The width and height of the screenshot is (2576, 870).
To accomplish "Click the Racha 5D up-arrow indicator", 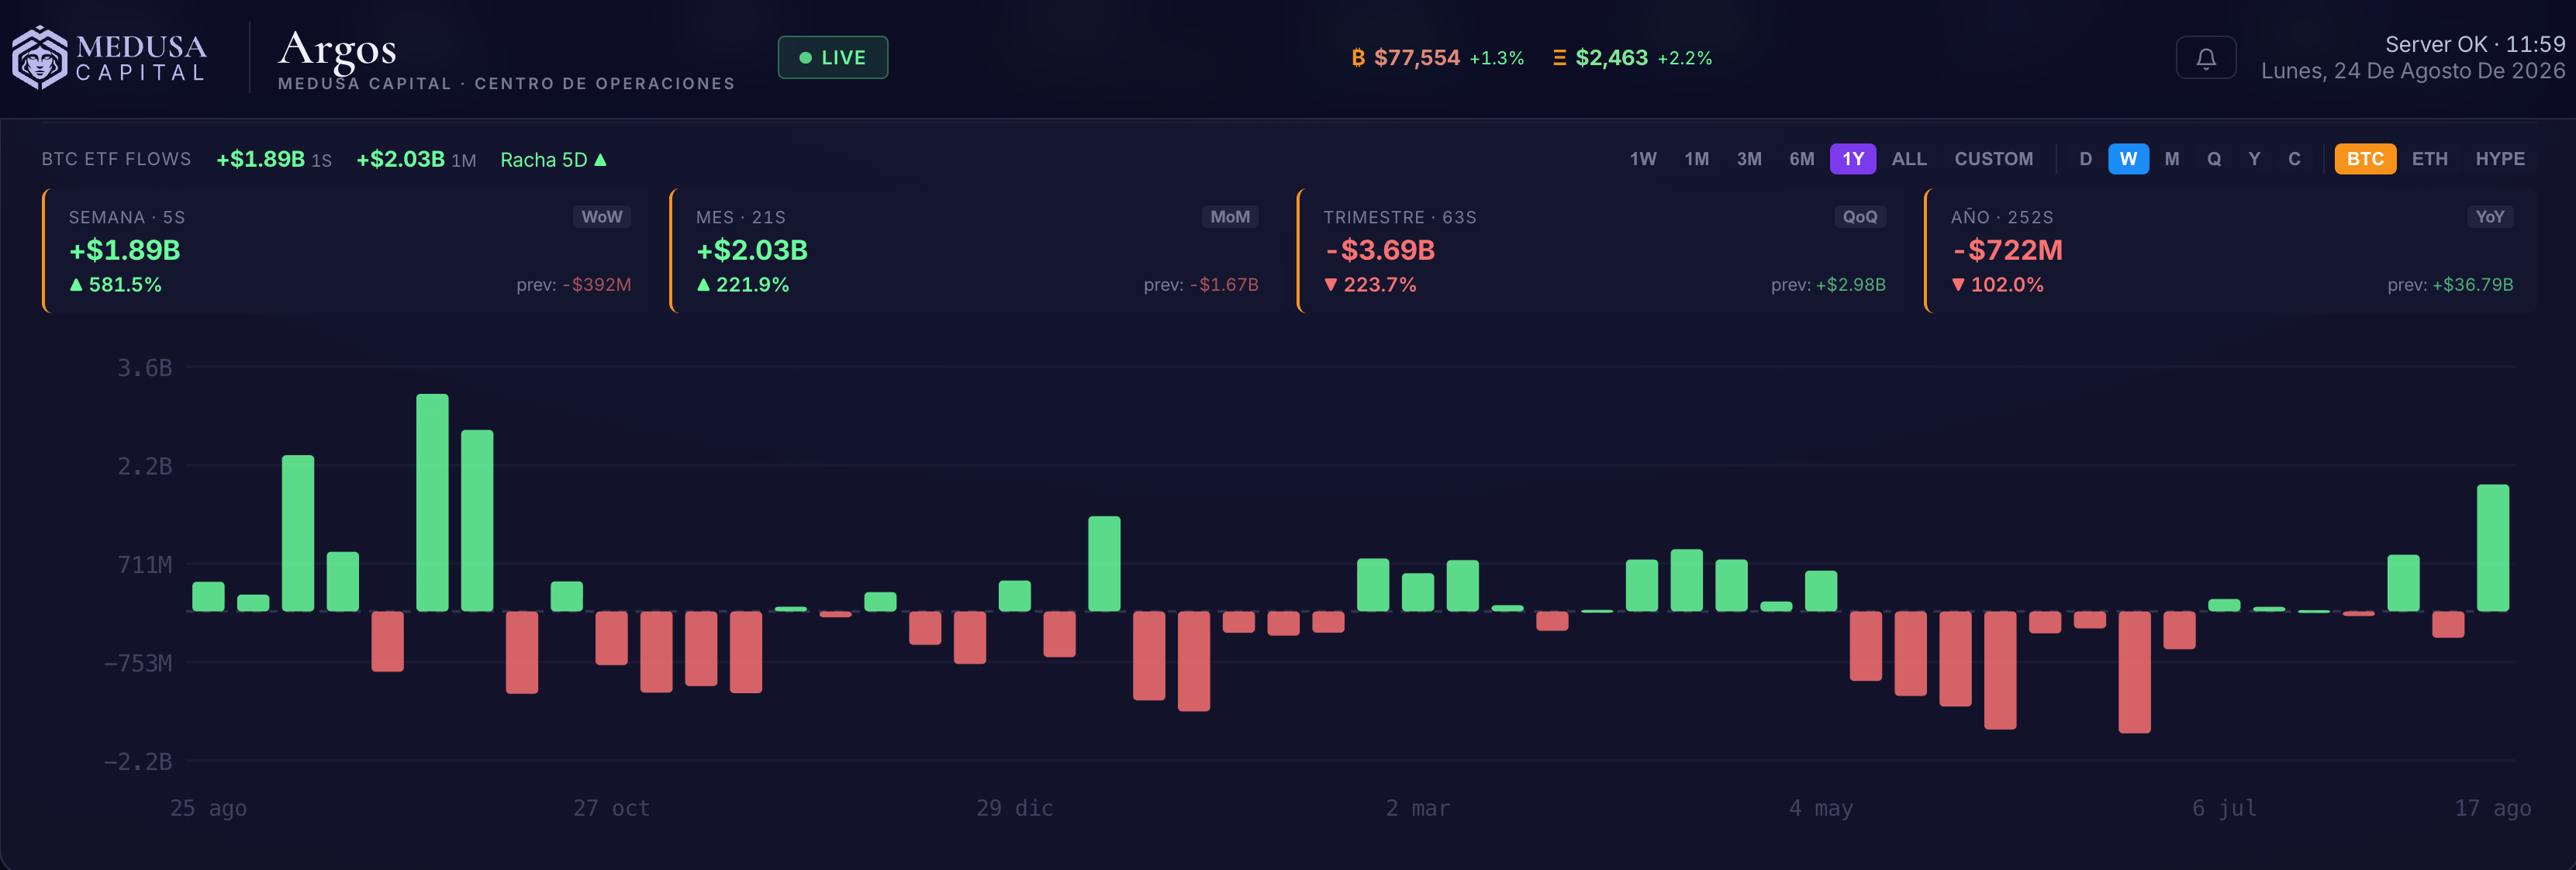I will pos(600,160).
